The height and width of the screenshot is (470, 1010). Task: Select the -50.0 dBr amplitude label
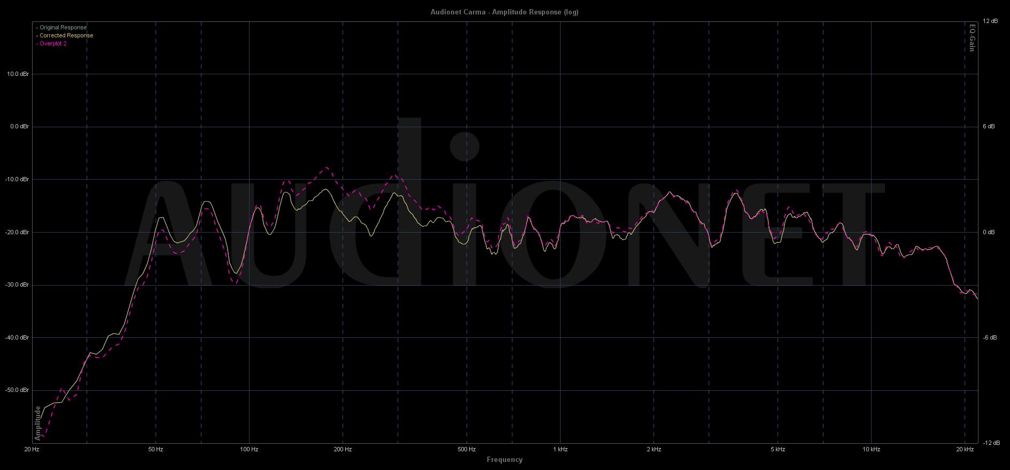click(17, 390)
